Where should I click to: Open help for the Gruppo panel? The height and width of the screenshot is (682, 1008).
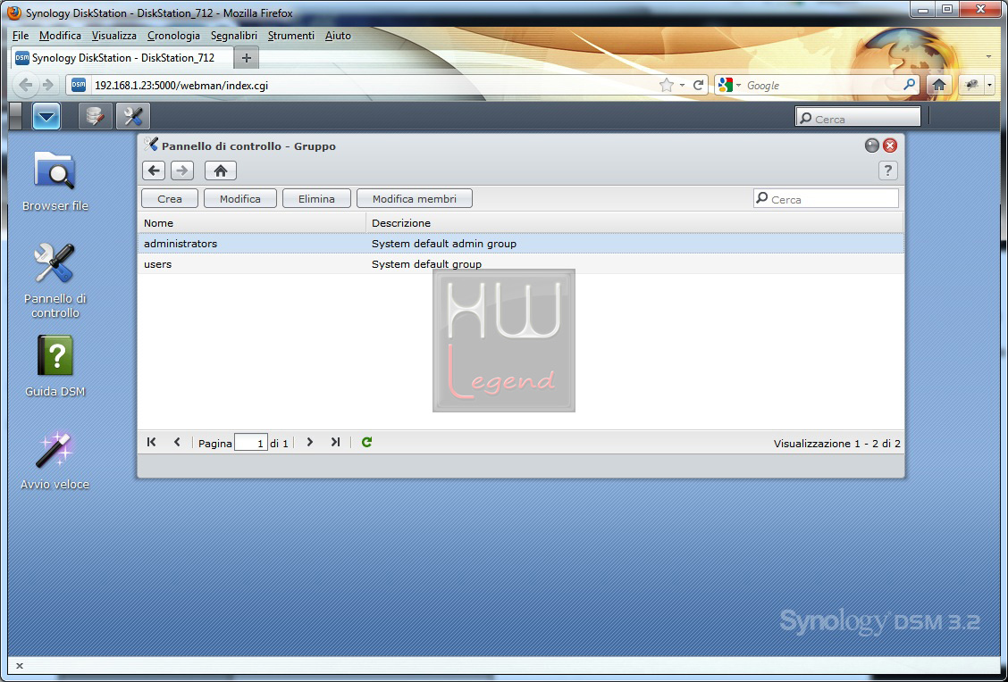coord(887,170)
